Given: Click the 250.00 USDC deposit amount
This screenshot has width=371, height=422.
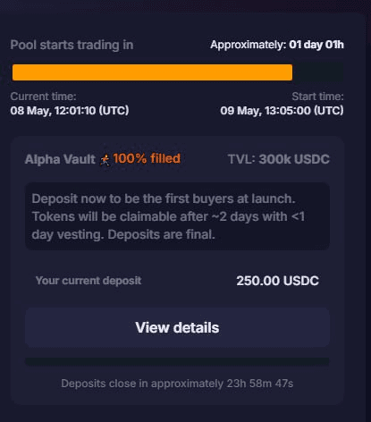Looking at the screenshot, I should (277, 281).
